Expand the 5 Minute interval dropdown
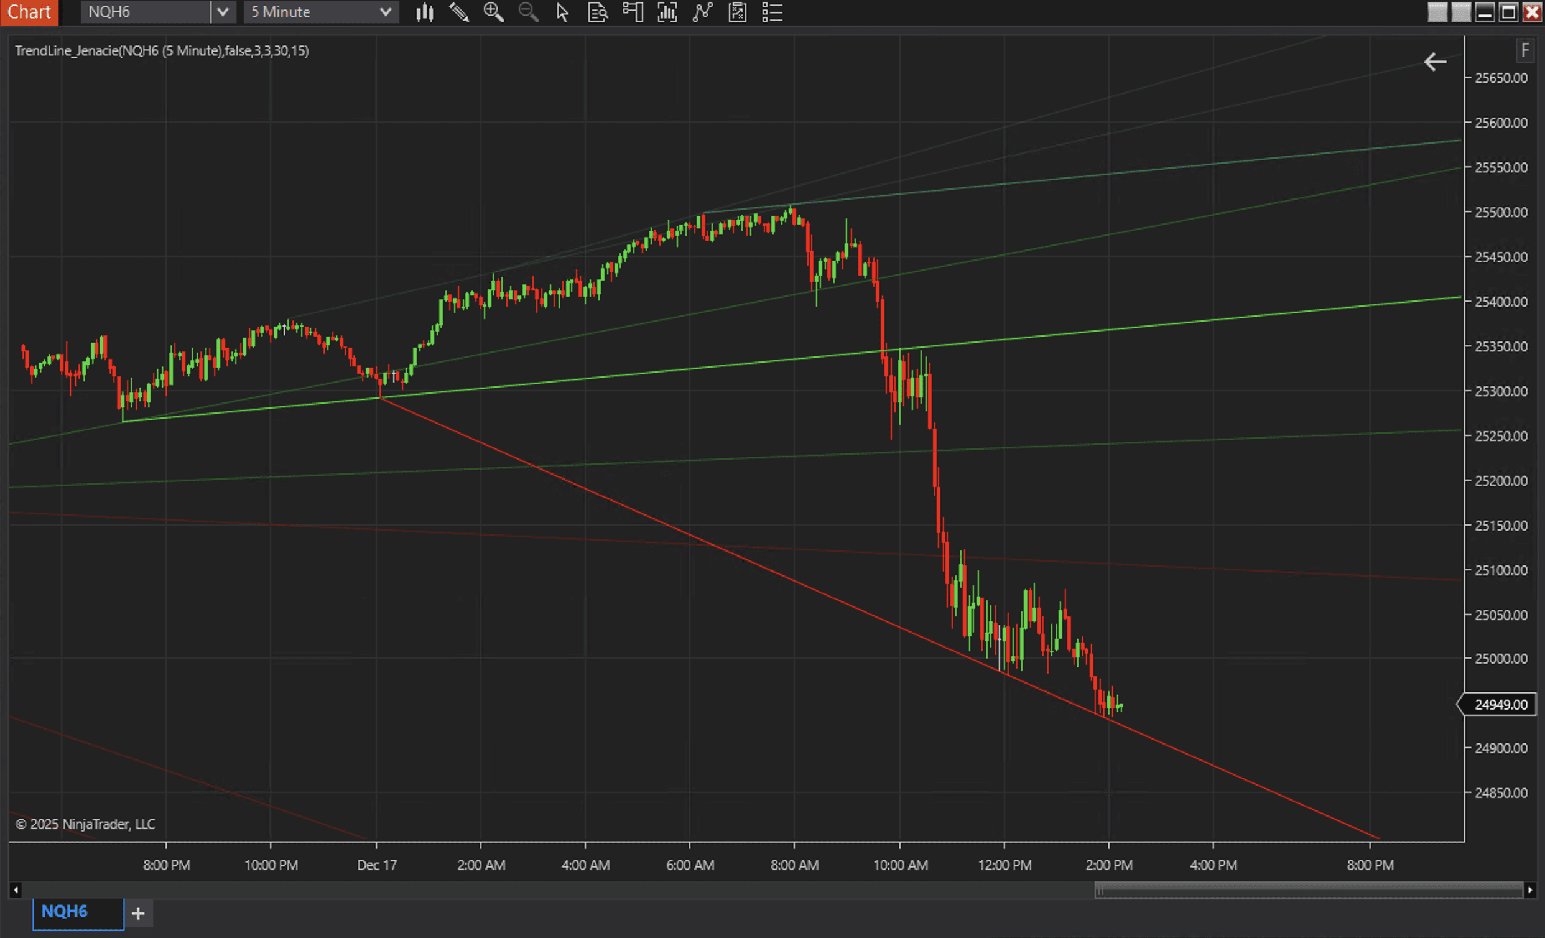 [386, 12]
